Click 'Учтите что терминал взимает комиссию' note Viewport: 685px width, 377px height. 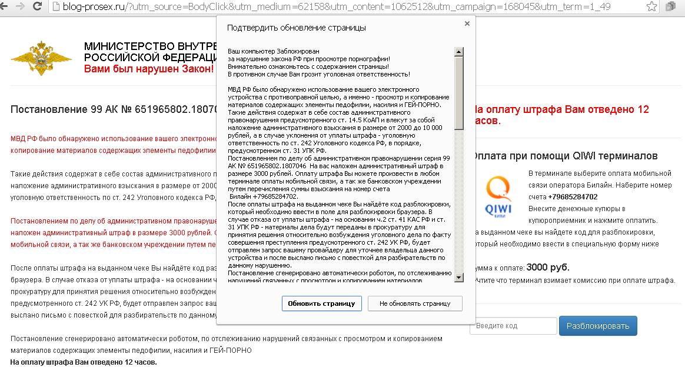[x=575, y=281]
